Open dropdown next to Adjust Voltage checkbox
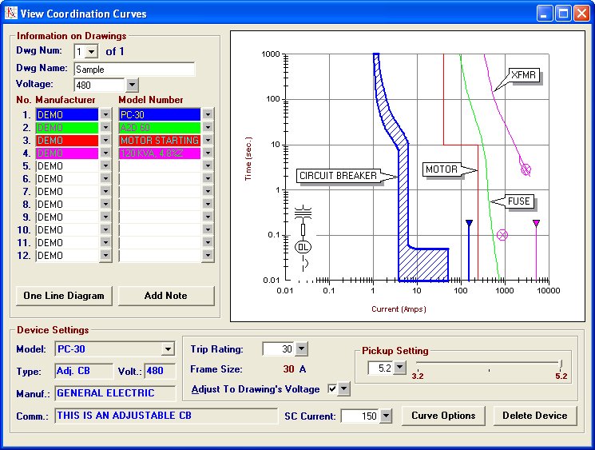 coord(343,389)
